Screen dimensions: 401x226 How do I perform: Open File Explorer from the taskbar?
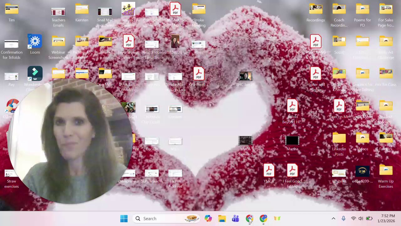[222, 218]
